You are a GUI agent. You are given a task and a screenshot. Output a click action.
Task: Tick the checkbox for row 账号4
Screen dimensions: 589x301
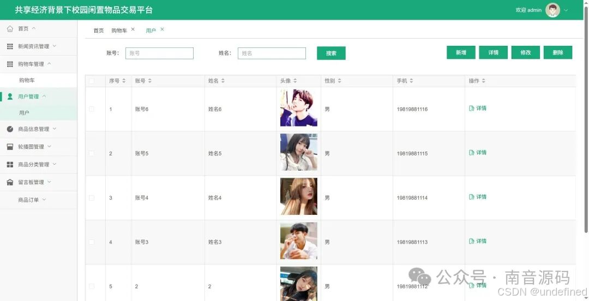pos(92,197)
